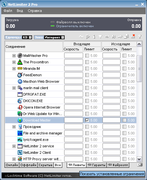Expand the MailWasher Pro tree node
This screenshot has width=147, height=180.
pyautogui.click(x=14, y=56)
